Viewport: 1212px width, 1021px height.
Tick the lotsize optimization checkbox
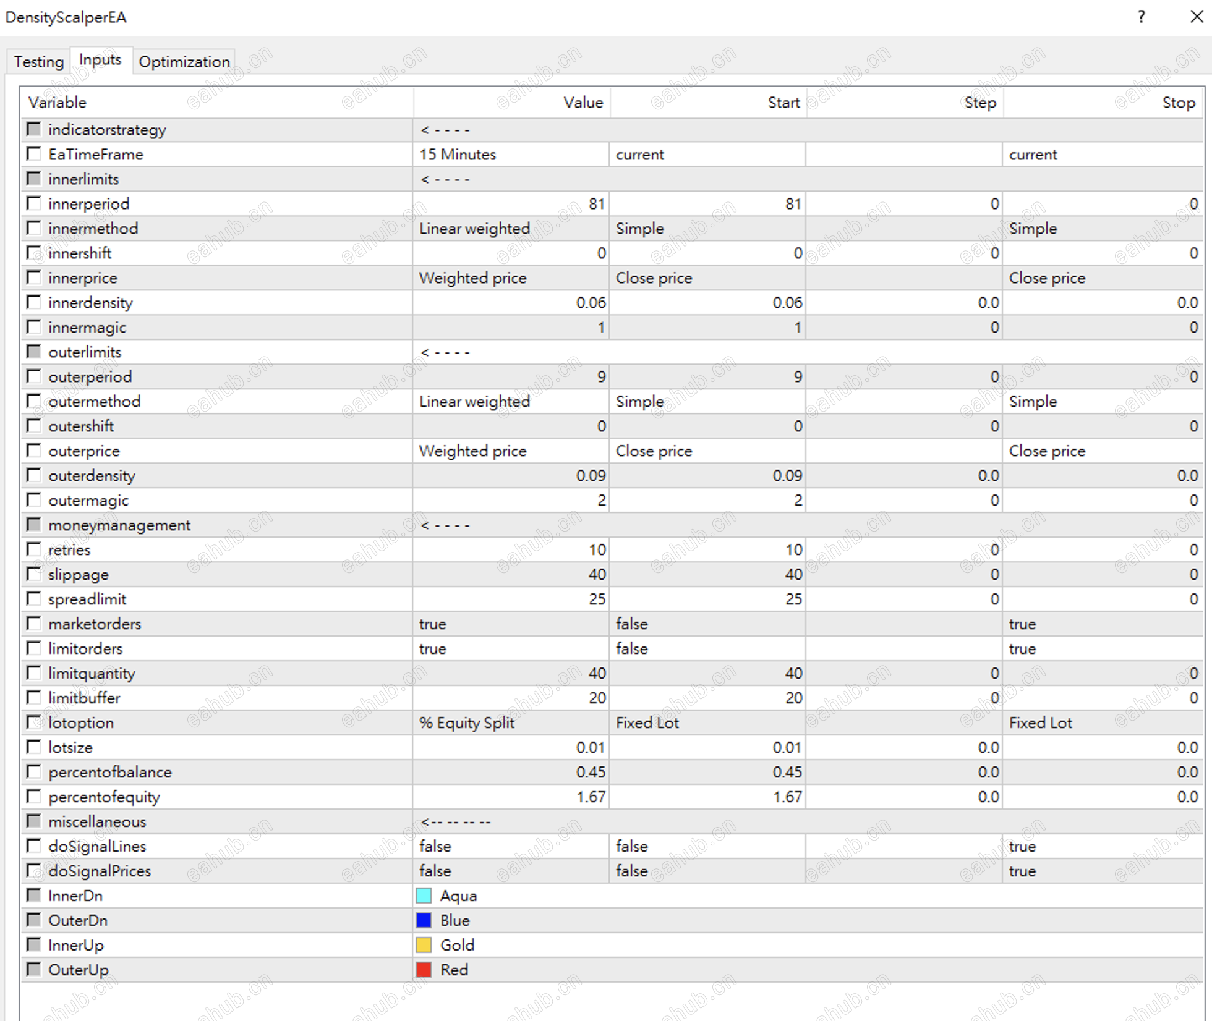(x=34, y=747)
